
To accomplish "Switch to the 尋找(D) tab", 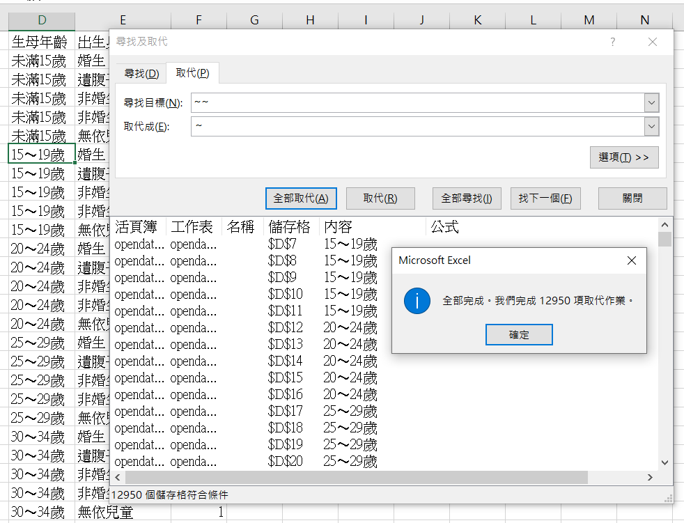I will coord(141,74).
